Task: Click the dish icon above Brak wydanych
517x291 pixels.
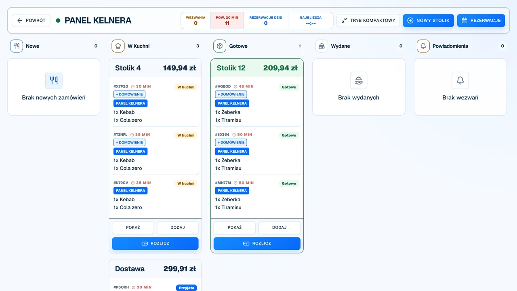Action: pyautogui.click(x=359, y=80)
